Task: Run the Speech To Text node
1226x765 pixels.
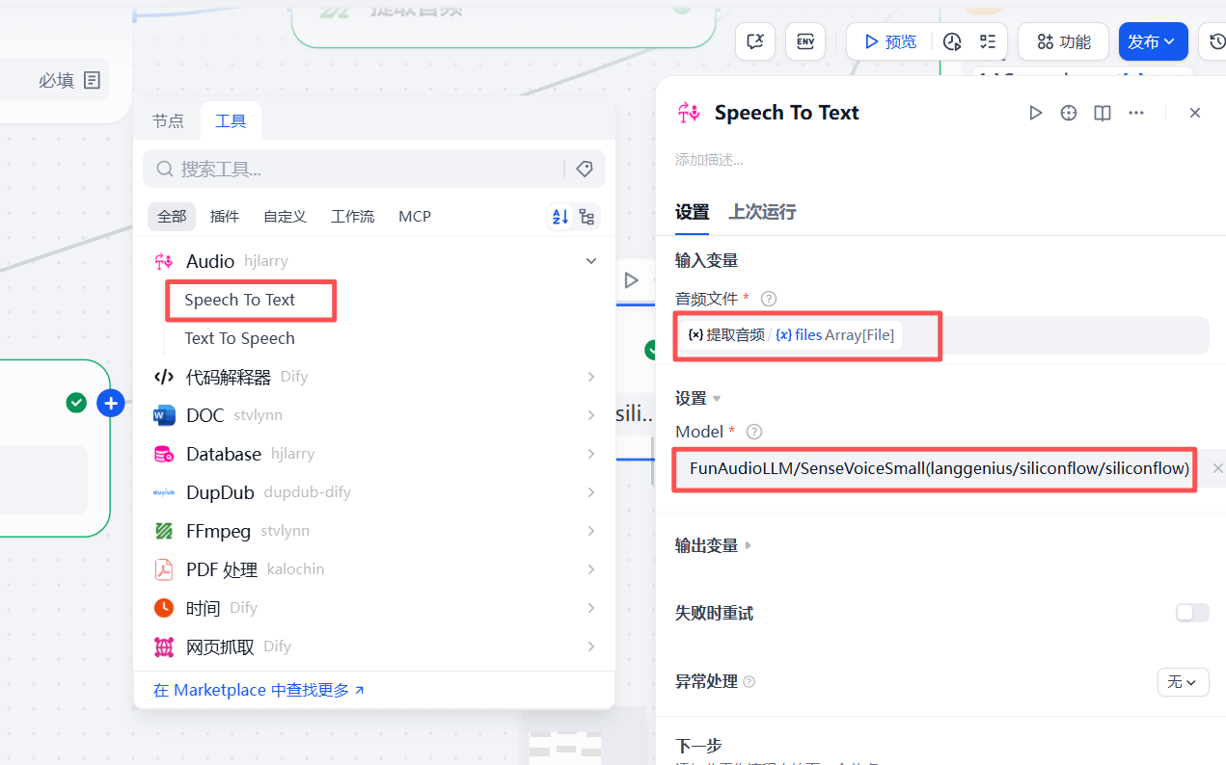Action: 1035,113
